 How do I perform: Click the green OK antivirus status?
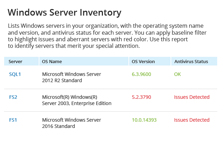point(177,74)
